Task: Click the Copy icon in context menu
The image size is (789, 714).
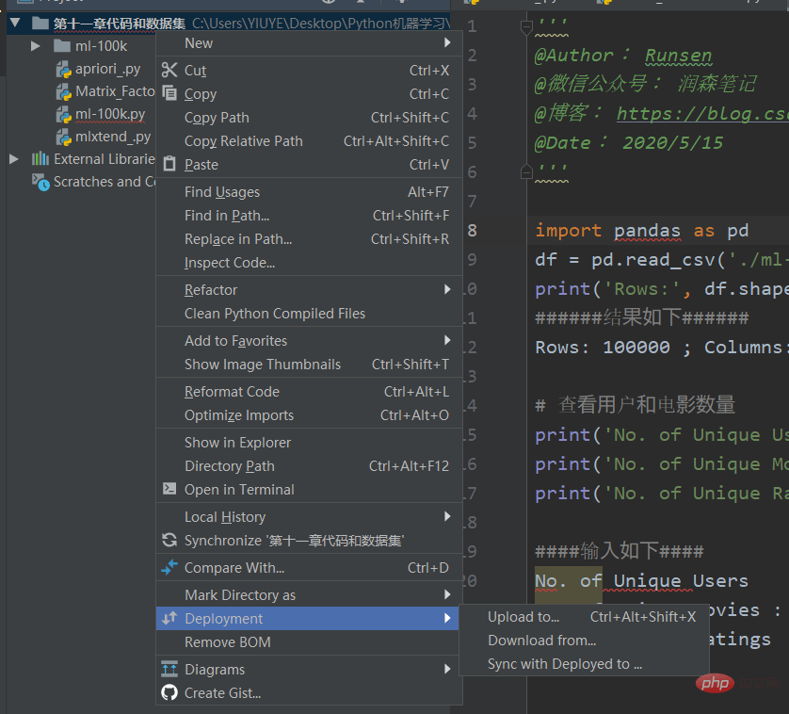Action: click(169, 93)
